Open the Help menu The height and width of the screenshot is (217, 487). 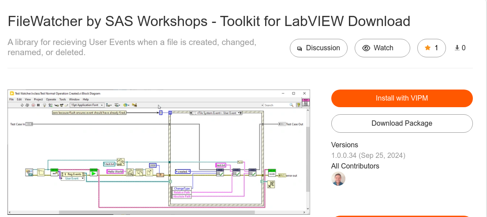pyautogui.click(x=86, y=99)
